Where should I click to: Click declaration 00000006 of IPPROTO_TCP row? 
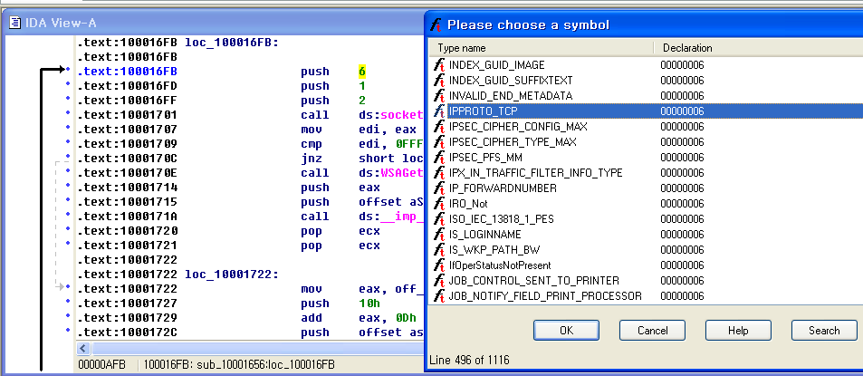683,111
